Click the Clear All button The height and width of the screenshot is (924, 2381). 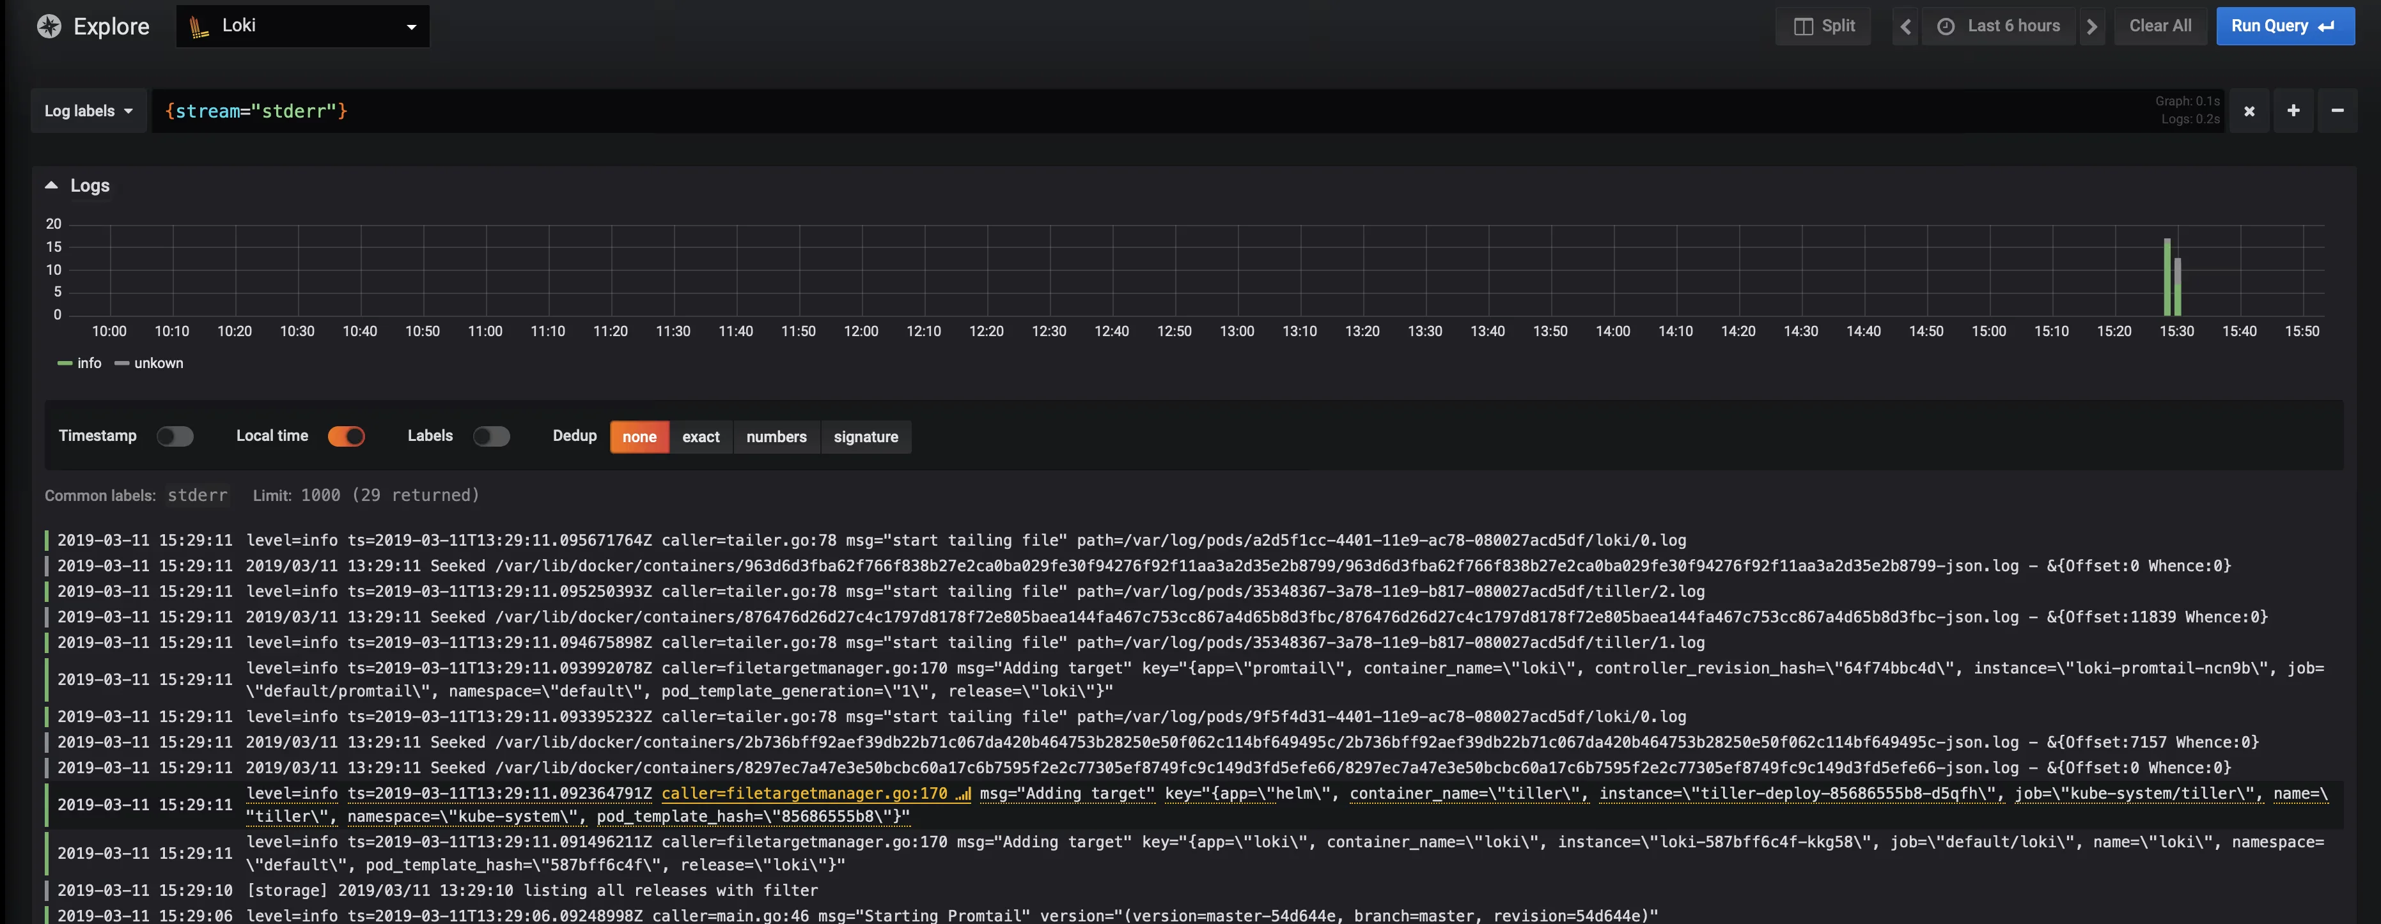[2160, 26]
